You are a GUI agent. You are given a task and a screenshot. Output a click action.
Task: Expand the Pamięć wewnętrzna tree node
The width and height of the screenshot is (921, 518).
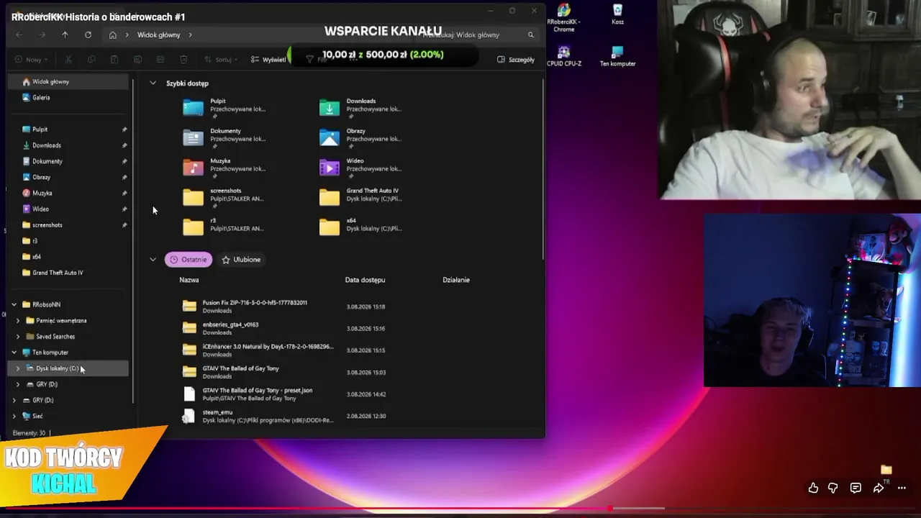18,321
